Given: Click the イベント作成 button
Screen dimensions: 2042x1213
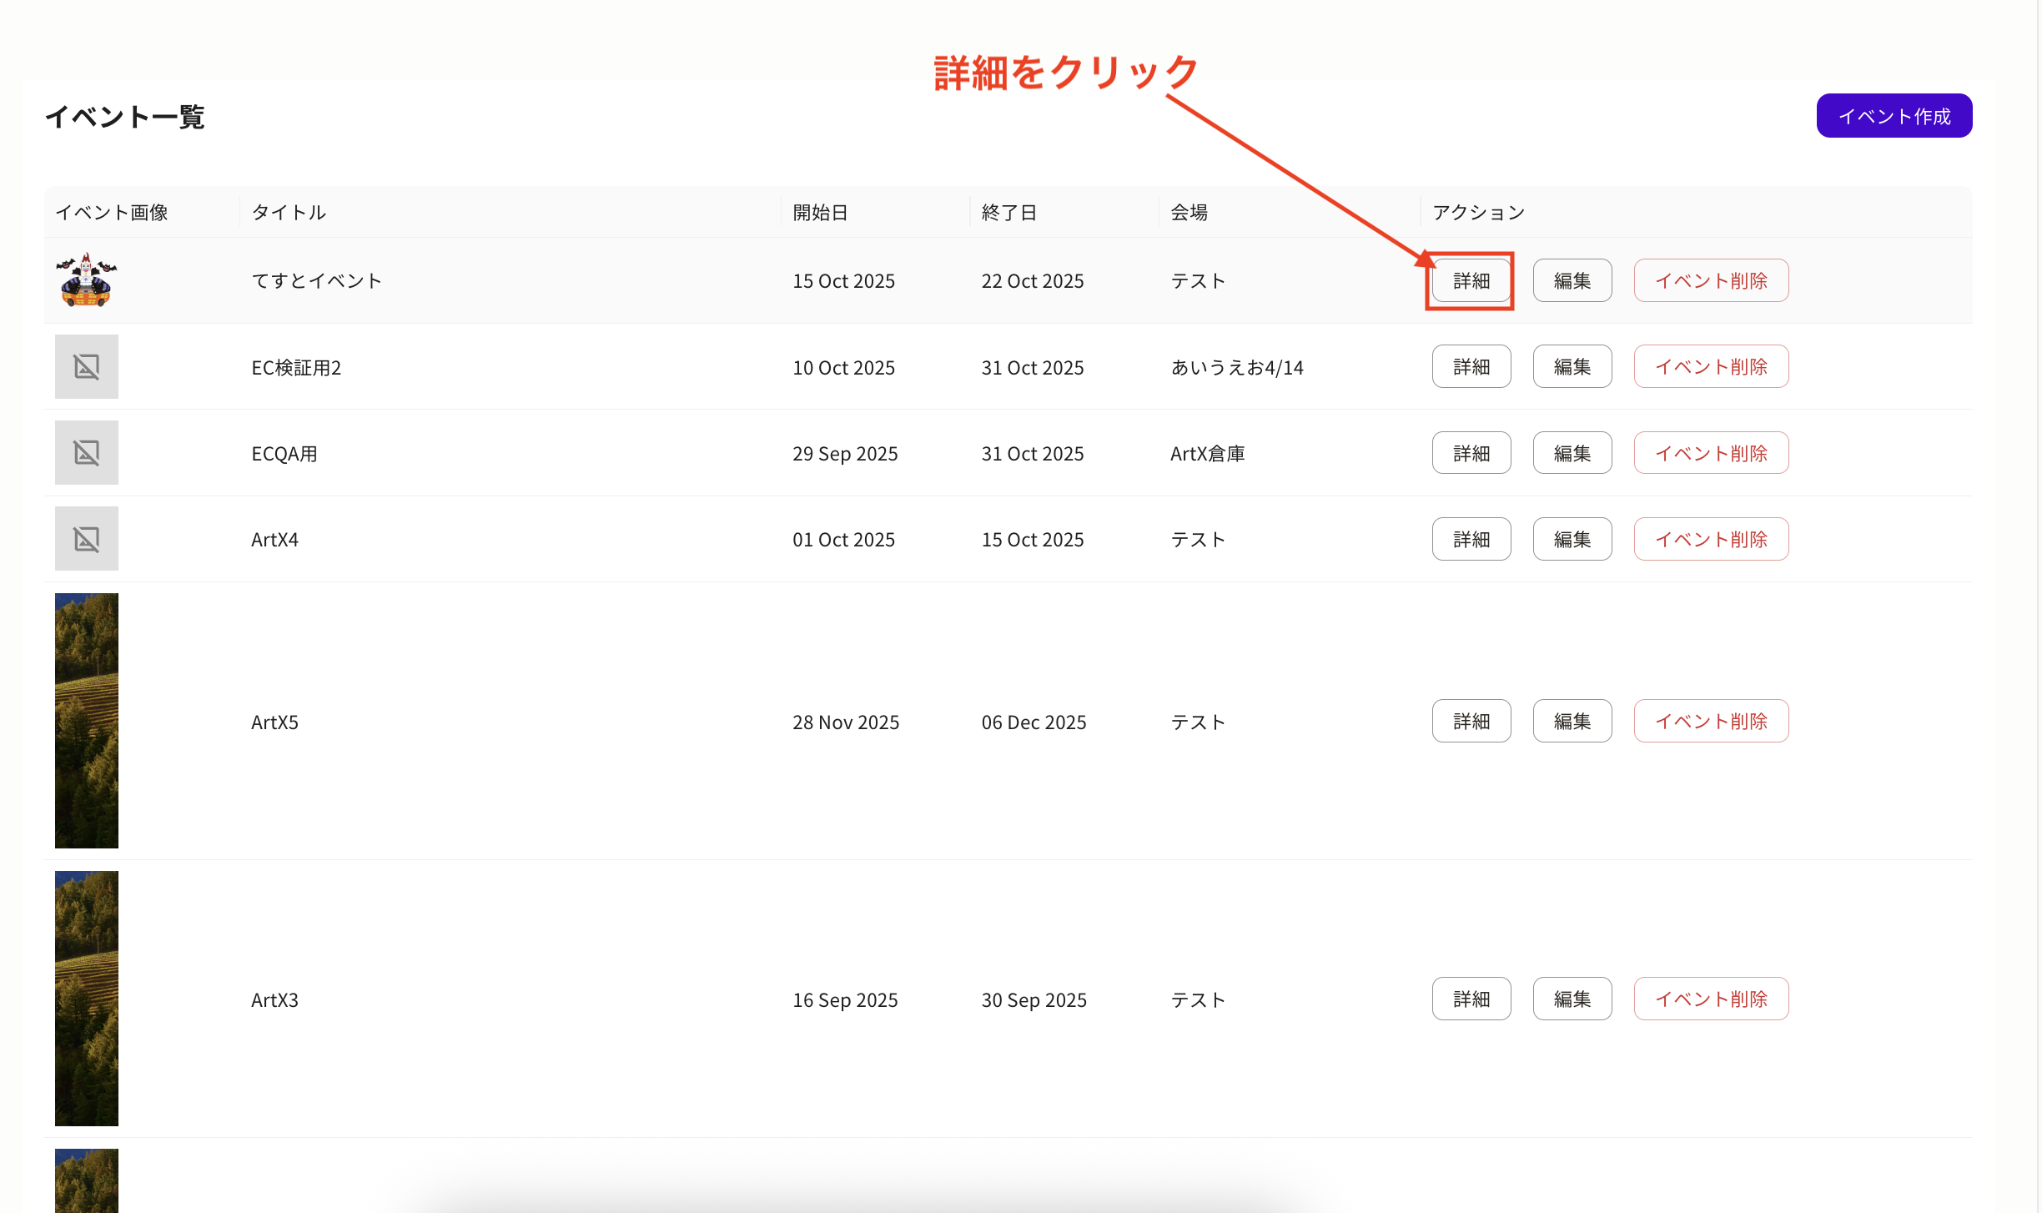Looking at the screenshot, I should coord(1894,116).
